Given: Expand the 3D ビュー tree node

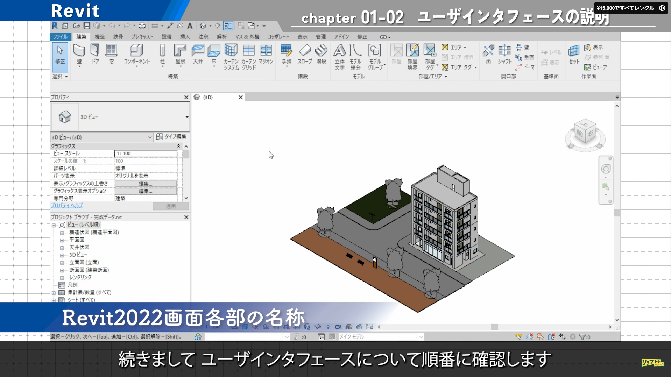Looking at the screenshot, I should click(x=62, y=255).
